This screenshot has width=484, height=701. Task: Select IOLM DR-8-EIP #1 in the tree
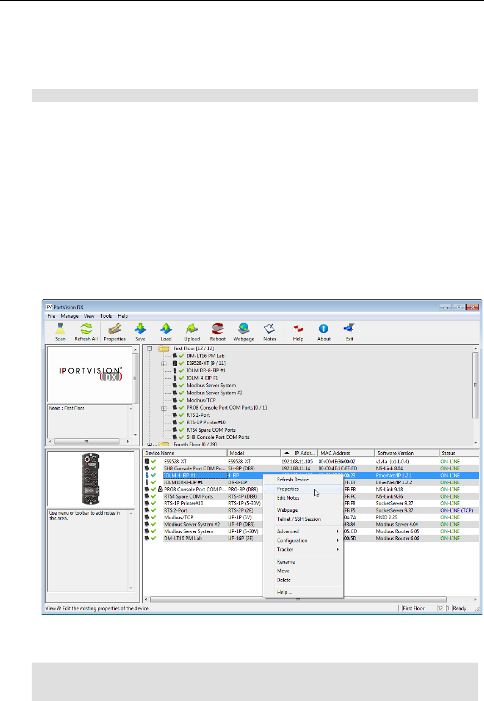click(x=206, y=371)
